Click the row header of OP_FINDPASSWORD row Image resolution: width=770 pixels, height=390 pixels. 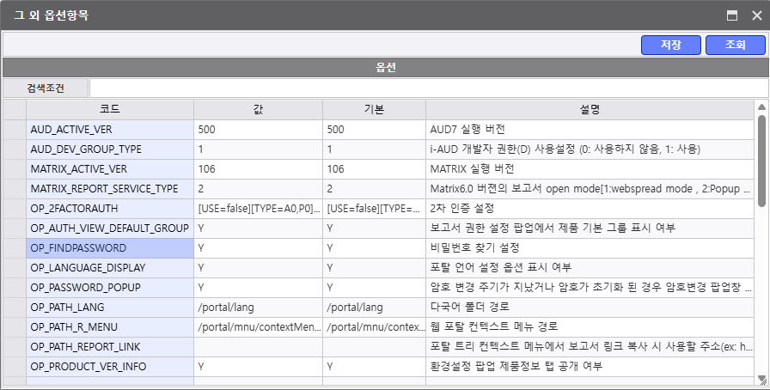pyautogui.click(x=15, y=248)
